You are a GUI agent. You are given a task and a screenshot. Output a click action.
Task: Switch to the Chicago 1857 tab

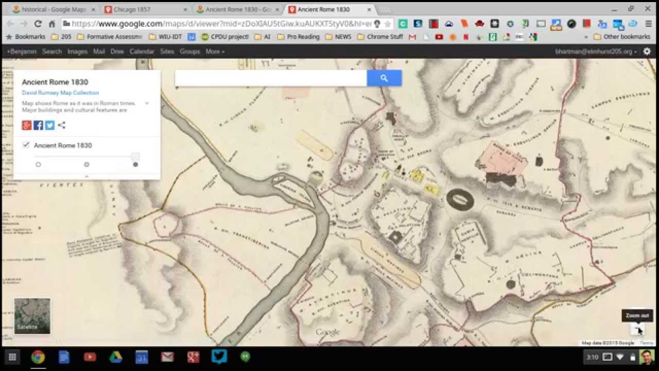(x=145, y=9)
